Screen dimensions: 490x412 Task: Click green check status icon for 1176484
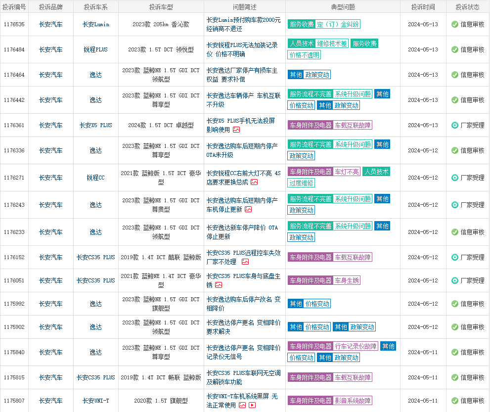coord(455,49)
